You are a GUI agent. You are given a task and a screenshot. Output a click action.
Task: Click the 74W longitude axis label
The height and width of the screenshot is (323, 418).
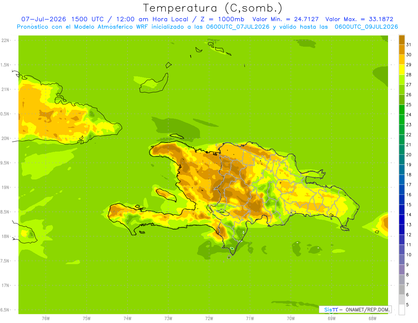coord(127,318)
